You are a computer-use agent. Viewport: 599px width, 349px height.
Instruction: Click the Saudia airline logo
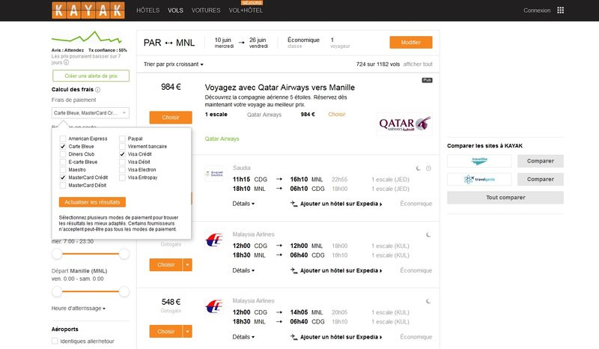point(214,174)
